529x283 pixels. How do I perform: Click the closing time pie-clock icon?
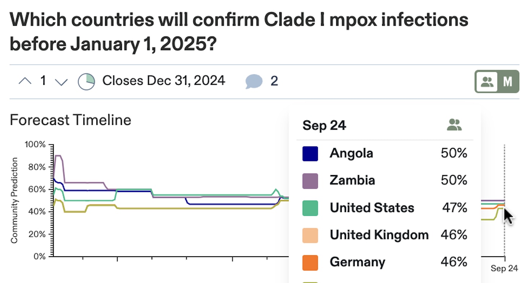[x=86, y=81]
